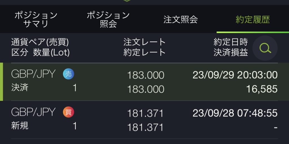289x144 pixels.
Task: Click the blue 売 sell badge
Action: click(68, 74)
